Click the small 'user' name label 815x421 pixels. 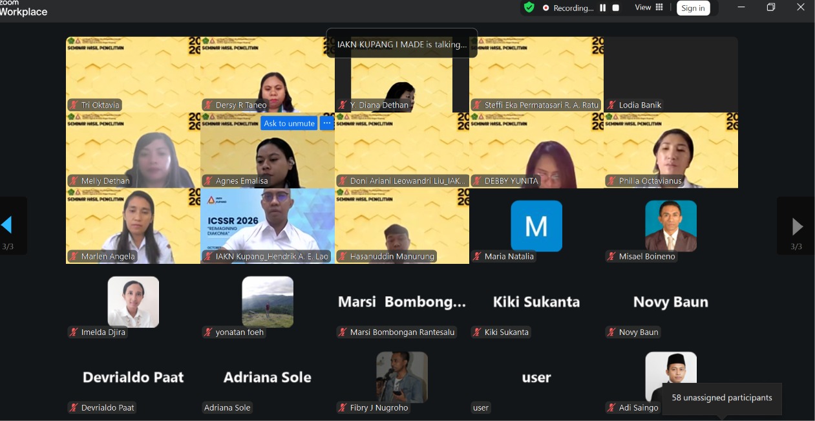pyautogui.click(x=481, y=408)
